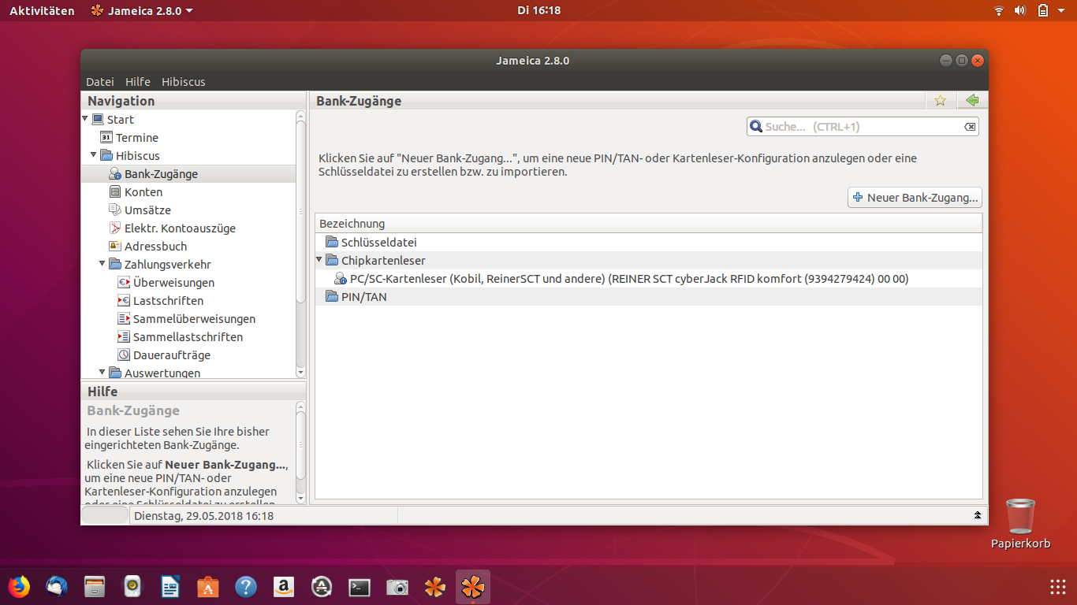
Task: Click the date 'Dienstag, 29.05.2018 16:18'
Action: pos(204,516)
